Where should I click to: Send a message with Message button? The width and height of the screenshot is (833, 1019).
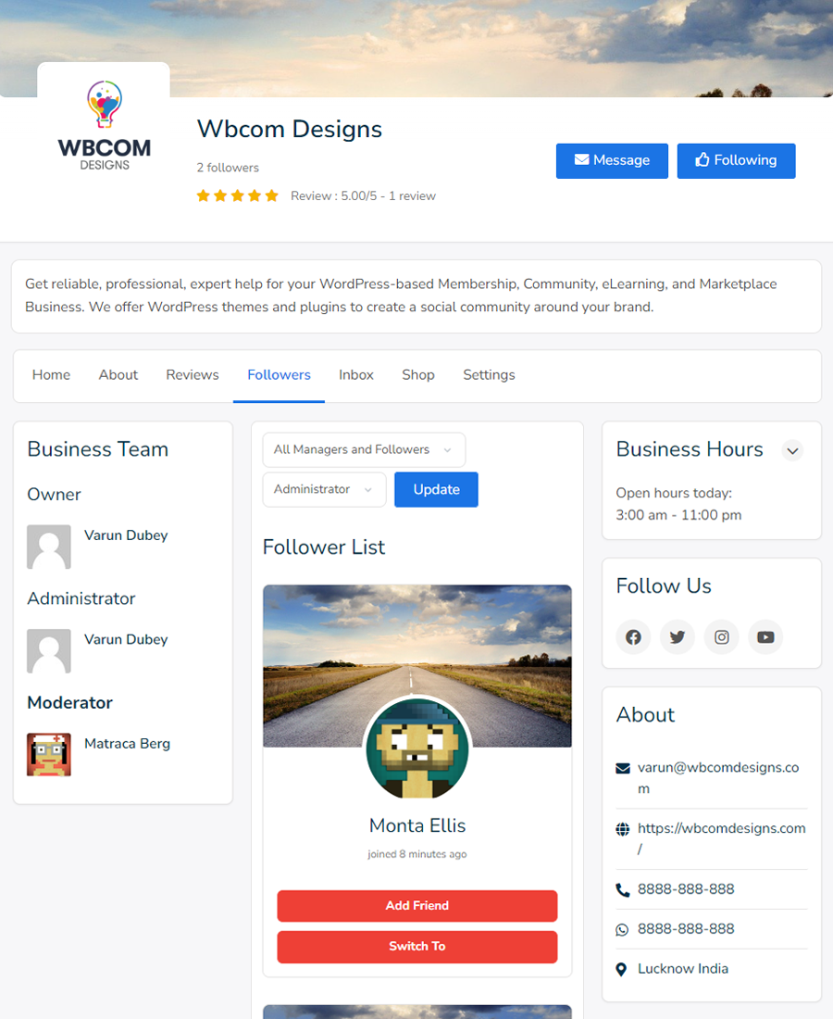[612, 160]
